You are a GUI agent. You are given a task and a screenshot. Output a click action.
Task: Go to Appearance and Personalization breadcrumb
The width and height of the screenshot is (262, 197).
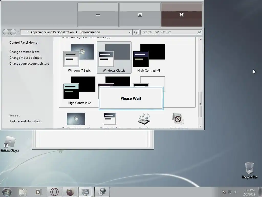point(52,32)
